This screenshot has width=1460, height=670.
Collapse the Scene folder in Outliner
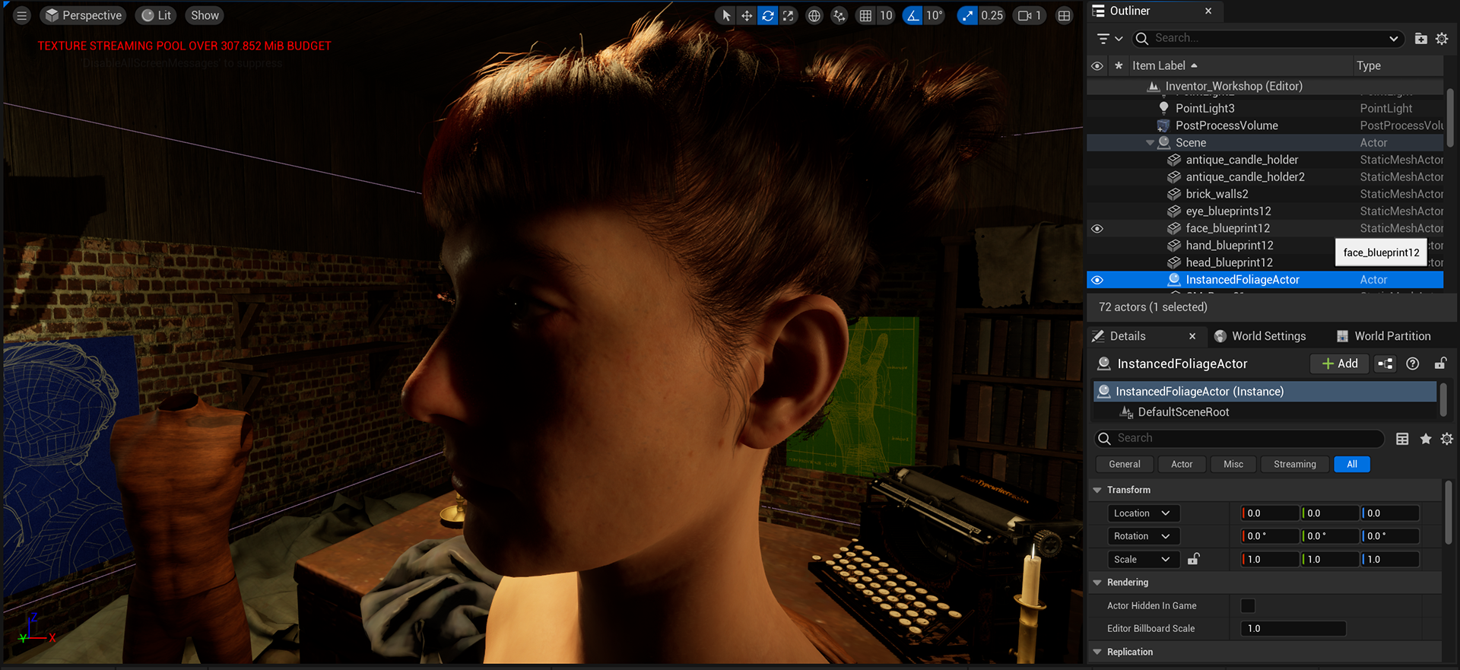coord(1150,143)
